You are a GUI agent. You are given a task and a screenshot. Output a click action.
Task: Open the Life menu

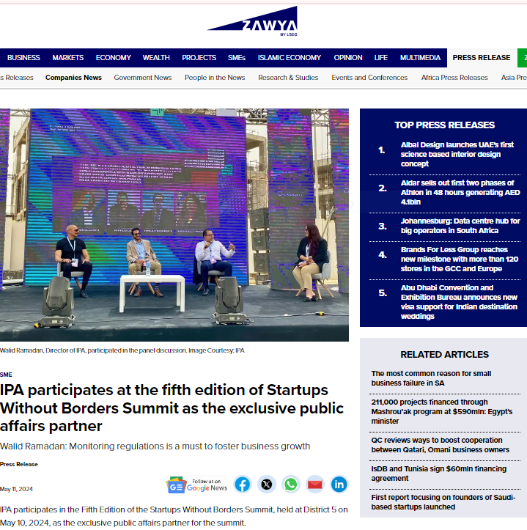380,58
